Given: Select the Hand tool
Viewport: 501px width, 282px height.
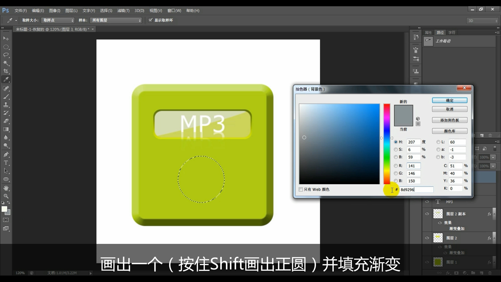Looking at the screenshot, I should pyautogui.click(x=6, y=188).
